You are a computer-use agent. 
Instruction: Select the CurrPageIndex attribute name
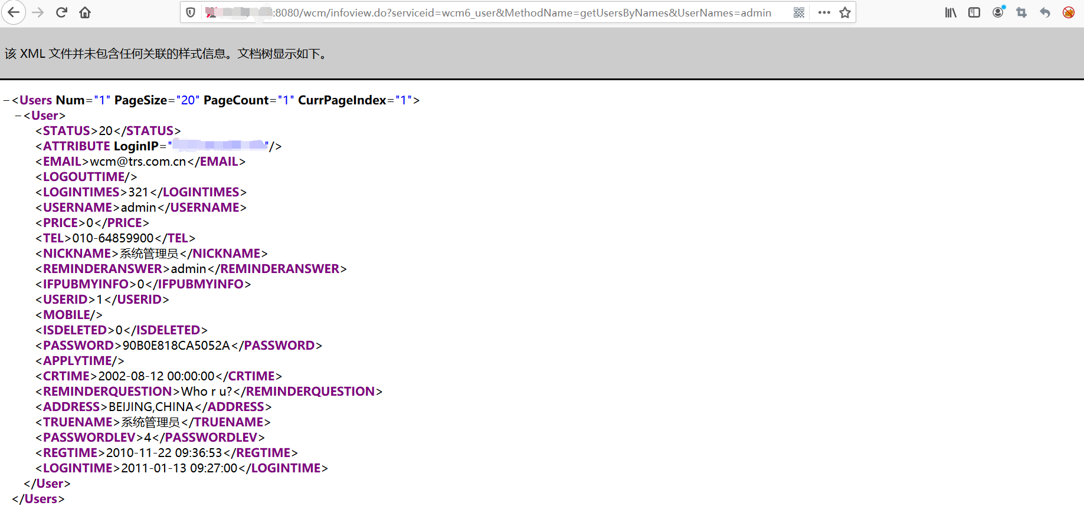pyautogui.click(x=342, y=100)
